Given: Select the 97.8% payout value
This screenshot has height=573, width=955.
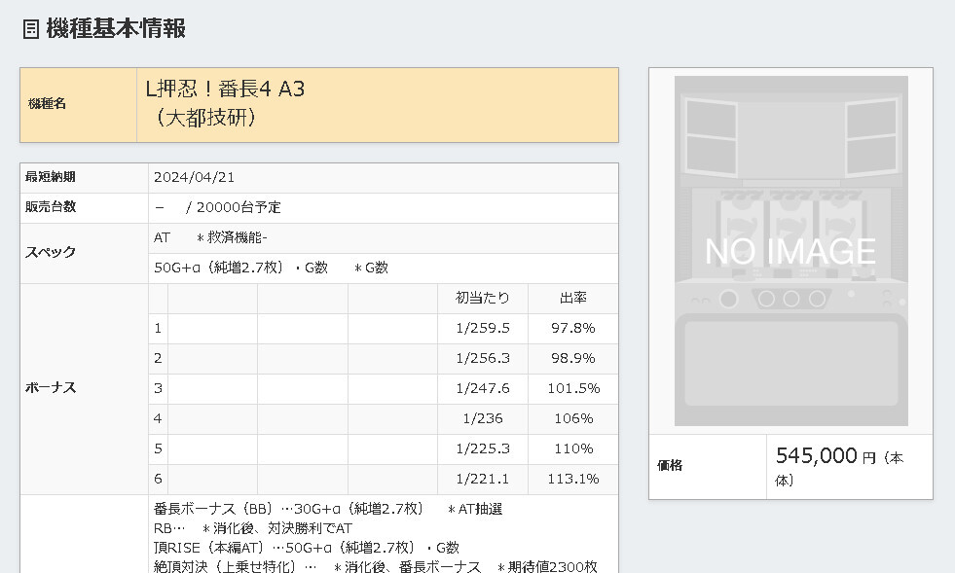Looking at the screenshot, I should click(573, 328).
